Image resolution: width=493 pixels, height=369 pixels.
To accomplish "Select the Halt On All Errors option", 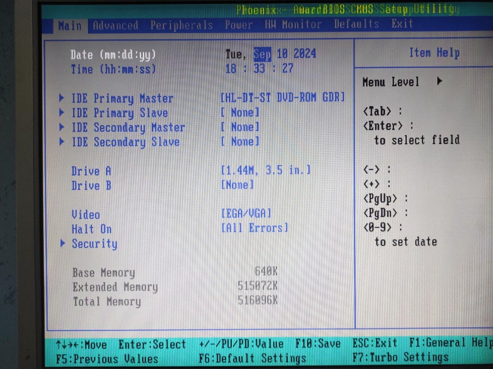I will tap(255, 228).
